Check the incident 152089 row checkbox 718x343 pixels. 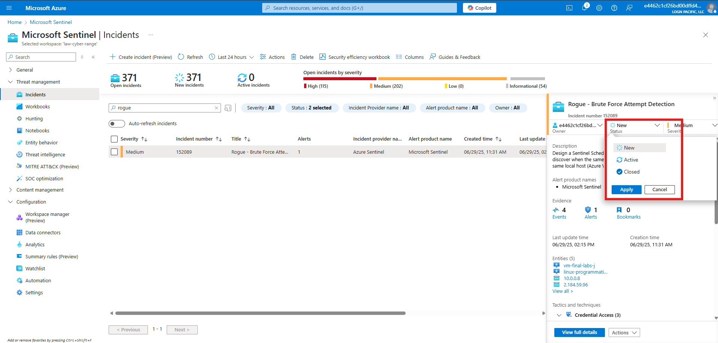tap(114, 152)
